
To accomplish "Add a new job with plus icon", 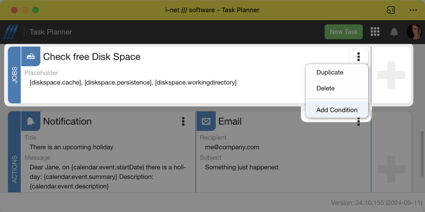I will click(391, 75).
